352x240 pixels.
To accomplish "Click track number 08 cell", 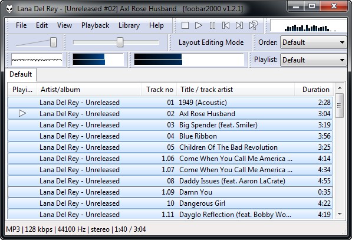I will tap(170, 181).
